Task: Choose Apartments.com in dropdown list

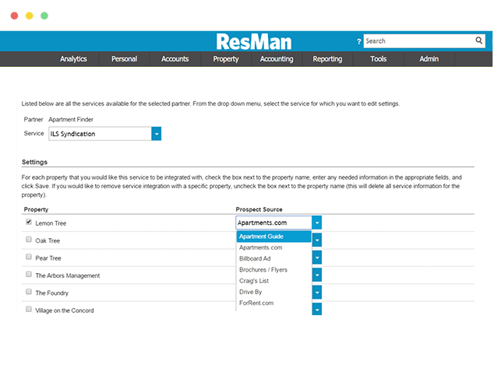Action: pos(273,247)
